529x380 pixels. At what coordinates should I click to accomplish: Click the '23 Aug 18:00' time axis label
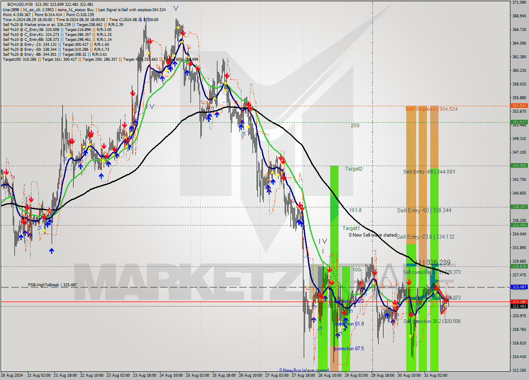[x=145, y=376]
